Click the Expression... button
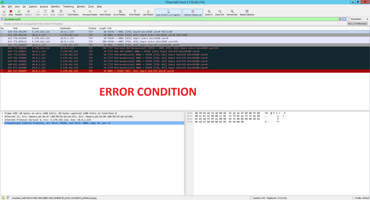370x200 pixels. (x=357, y=19)
